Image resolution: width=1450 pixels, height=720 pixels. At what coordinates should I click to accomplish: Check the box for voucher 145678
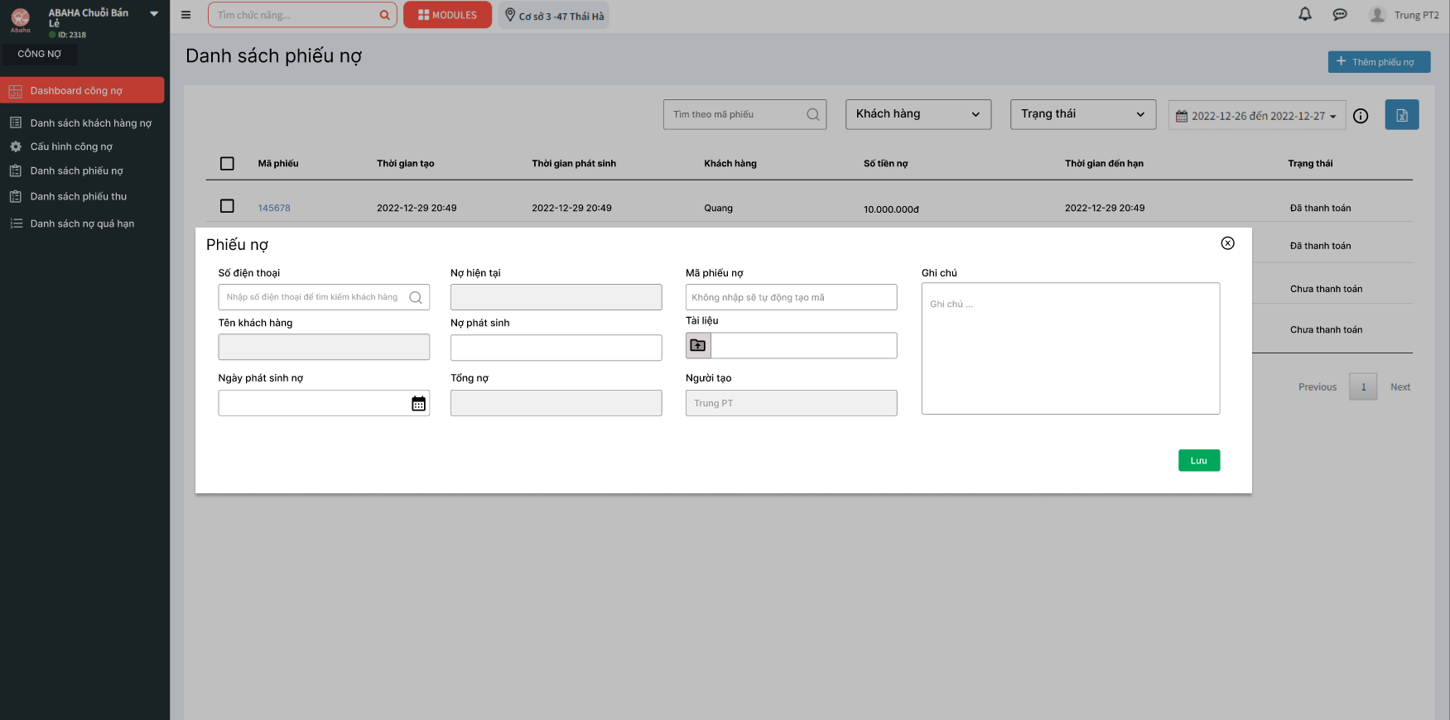(x=227, y=206)
